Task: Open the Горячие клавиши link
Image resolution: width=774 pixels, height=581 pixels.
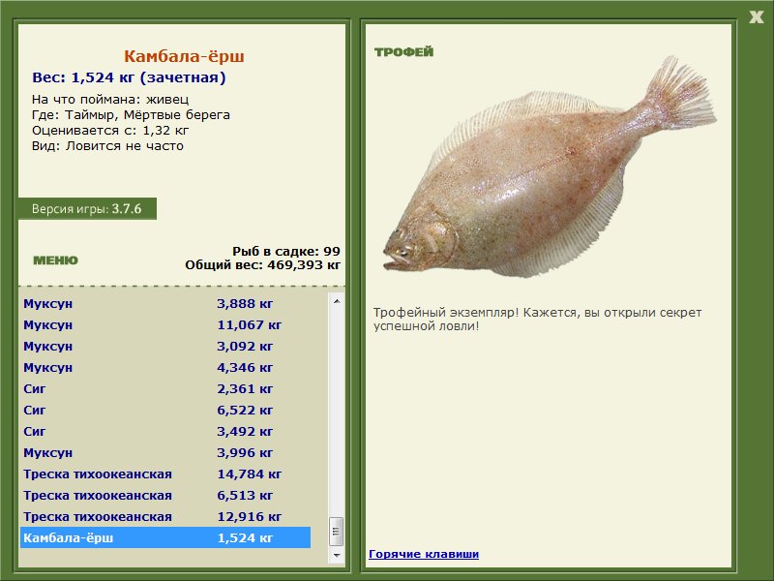Action: coord(424,554)
